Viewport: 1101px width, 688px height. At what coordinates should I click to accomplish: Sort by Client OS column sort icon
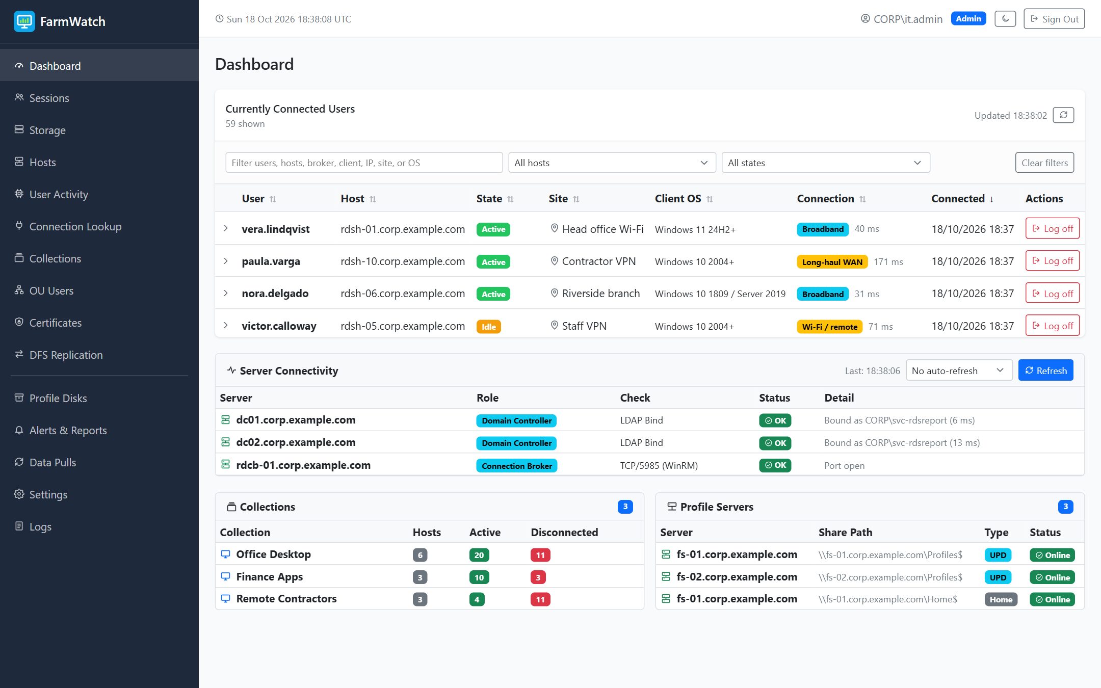(710, 199)
